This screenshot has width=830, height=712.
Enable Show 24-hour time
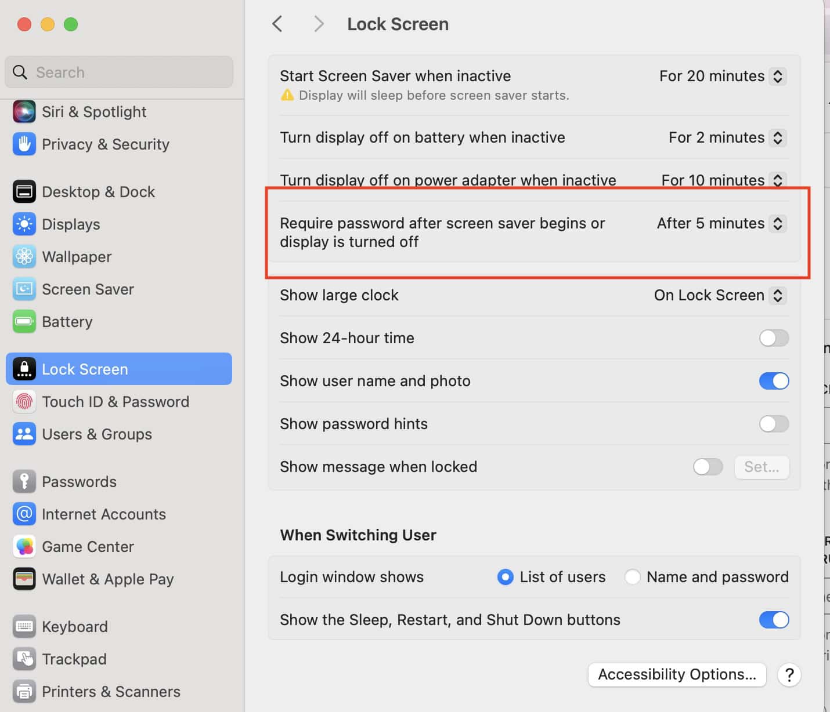(x=774, y=338)
